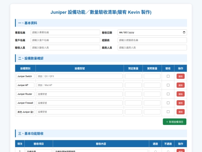Click the model field in Juniper Router row
The image size is (202, 152).
click(x=80, y=94)
